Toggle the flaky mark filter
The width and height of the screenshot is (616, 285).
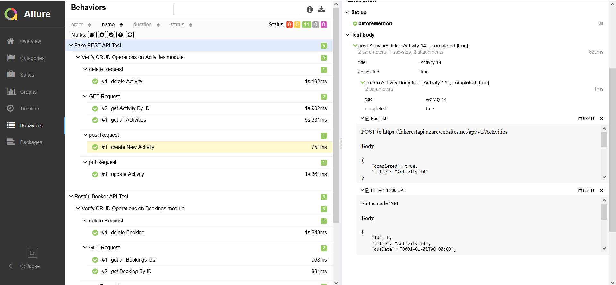[92, 35]
